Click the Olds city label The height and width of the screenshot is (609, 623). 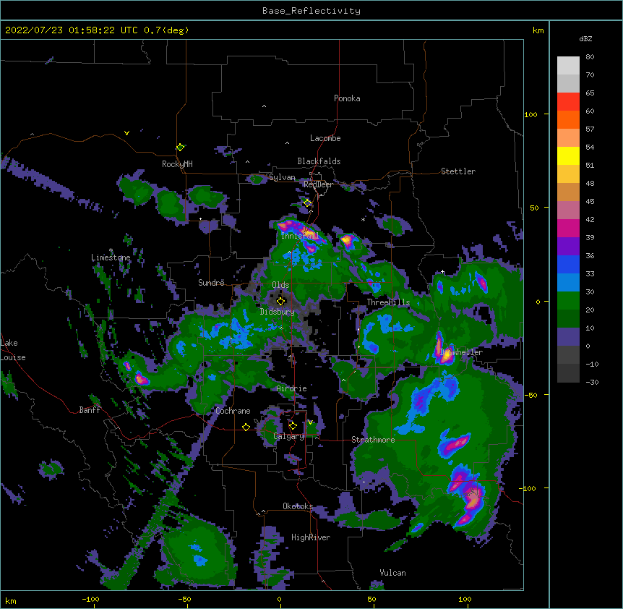point(280,285)
